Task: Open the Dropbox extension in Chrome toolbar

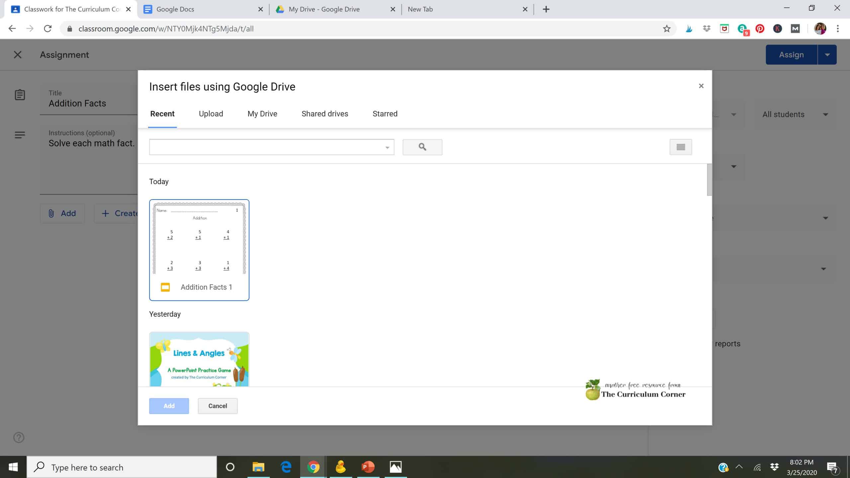Action: 707,29
